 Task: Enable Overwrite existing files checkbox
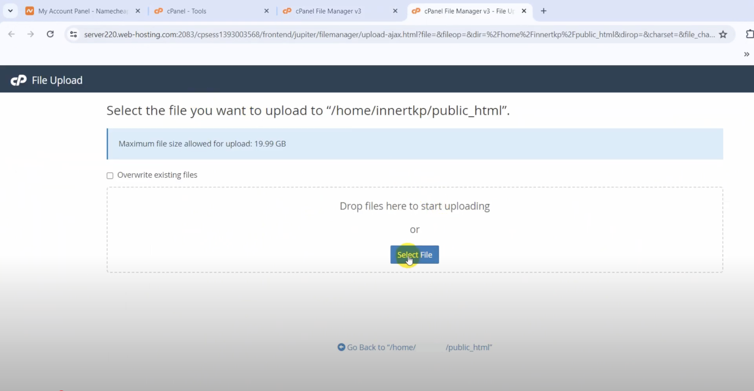110,175
